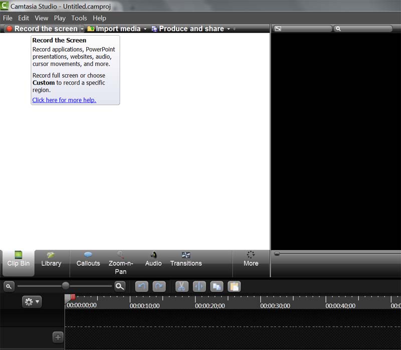Click the Paste clipboard icon
The height and width of the screenshot is (350, 401).
click(x=234, y=286)
